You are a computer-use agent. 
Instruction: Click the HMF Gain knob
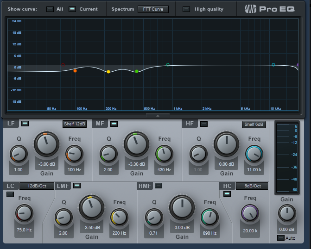click(x=182, y=207)
